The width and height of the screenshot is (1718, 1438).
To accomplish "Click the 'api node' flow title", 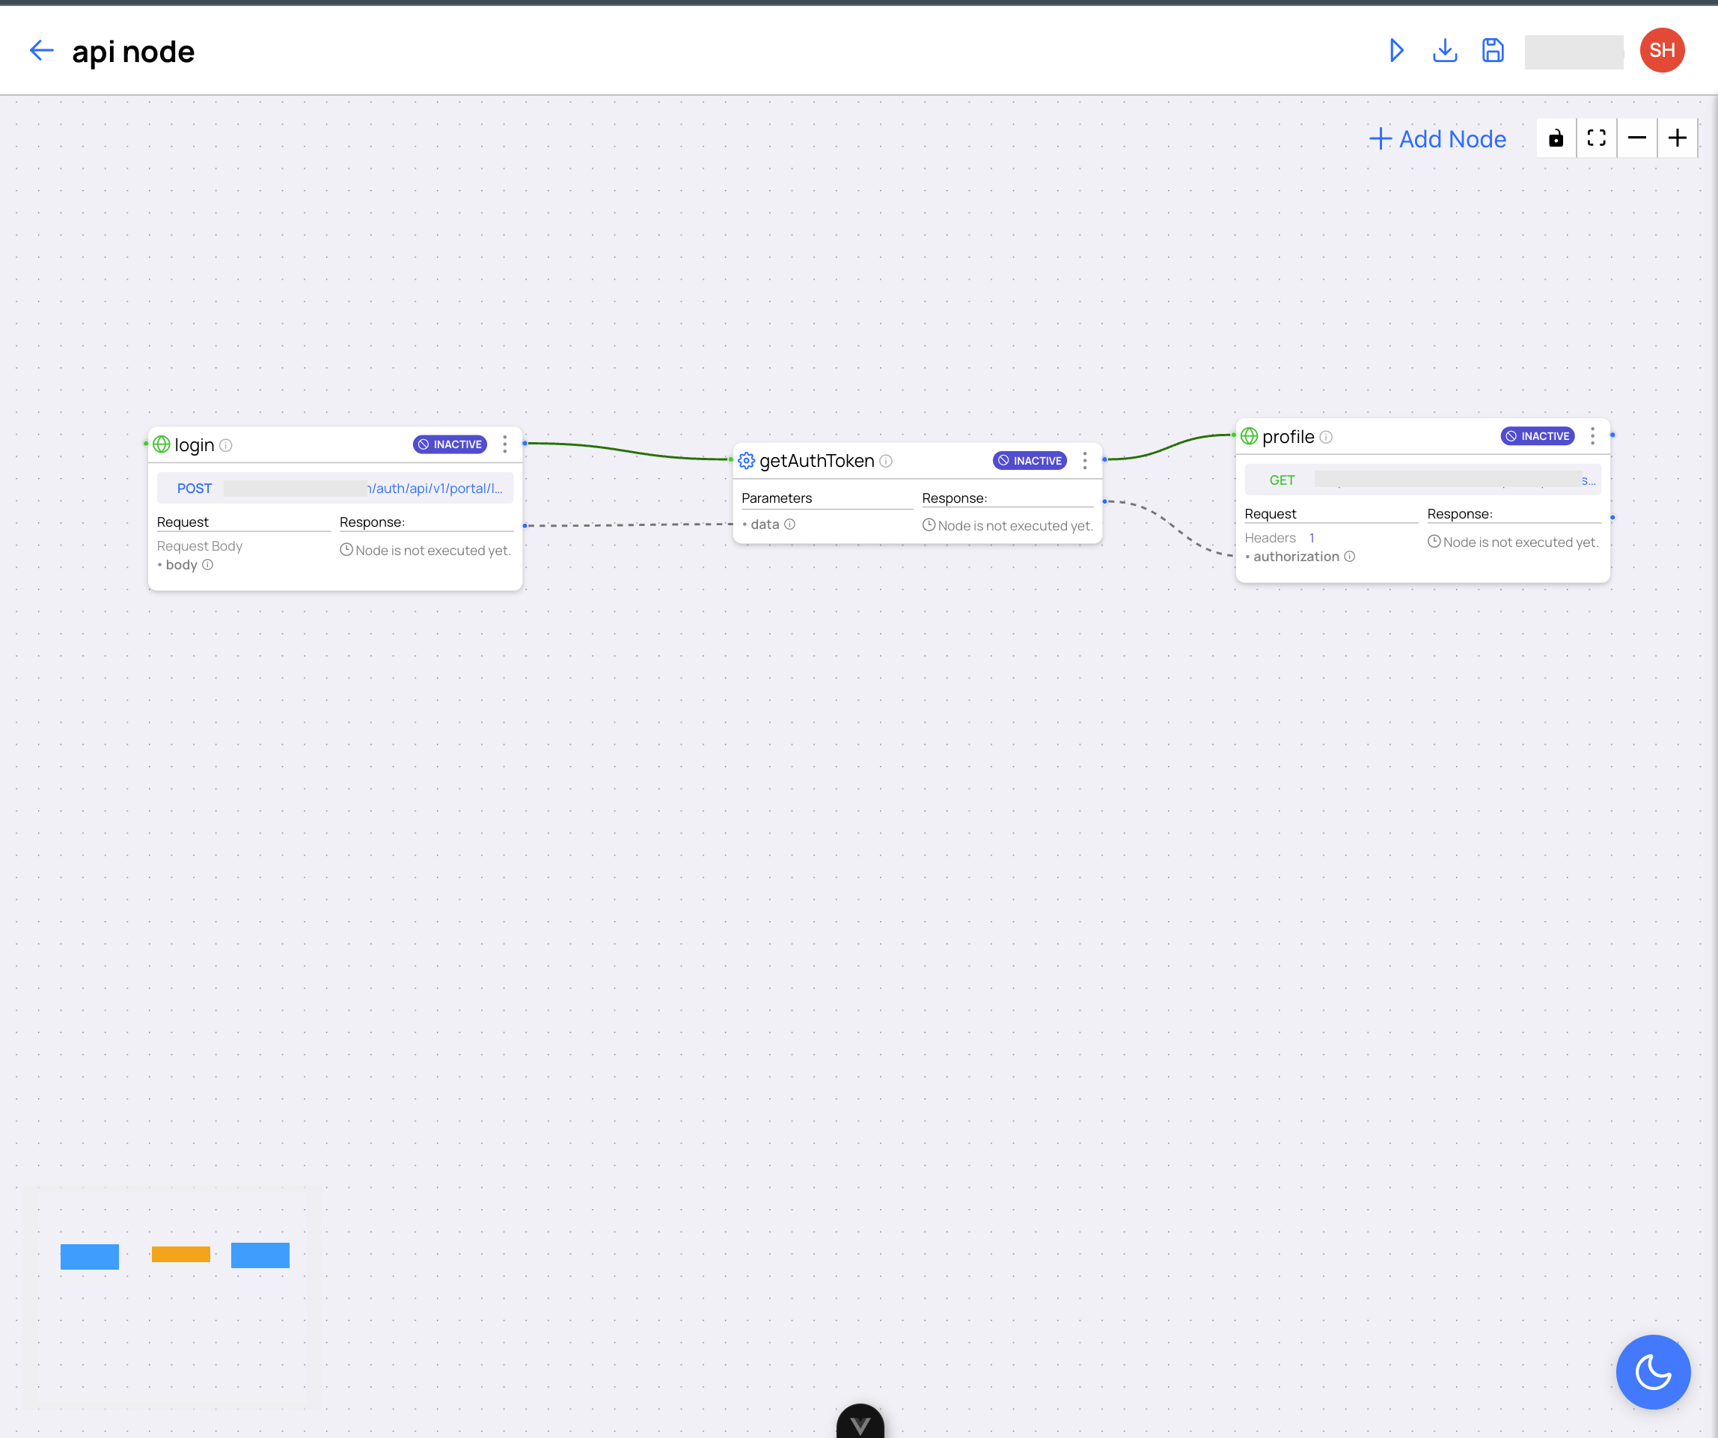I will coord(133,52).
